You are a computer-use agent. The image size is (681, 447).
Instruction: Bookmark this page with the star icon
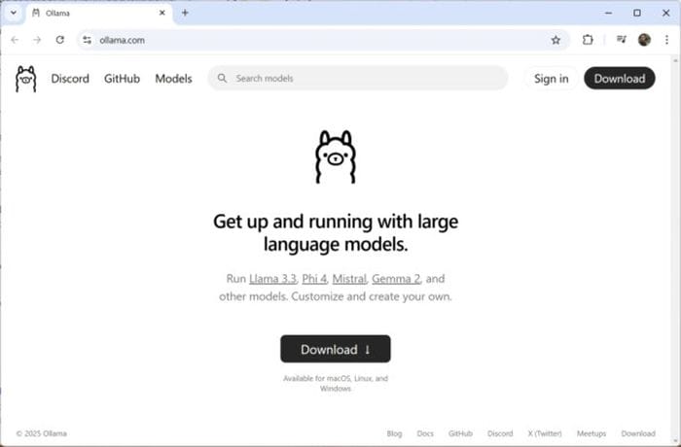(x=556, y=41)
